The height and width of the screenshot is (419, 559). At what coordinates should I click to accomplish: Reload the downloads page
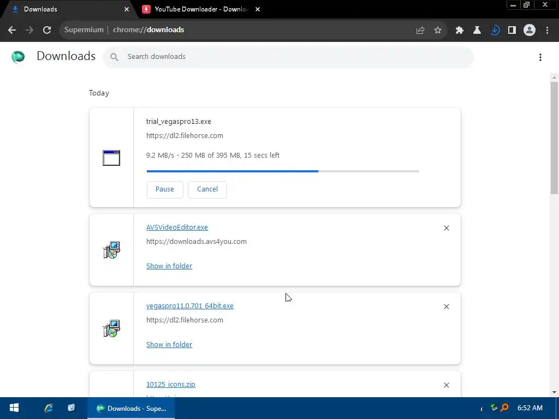(x=47, y=30)
